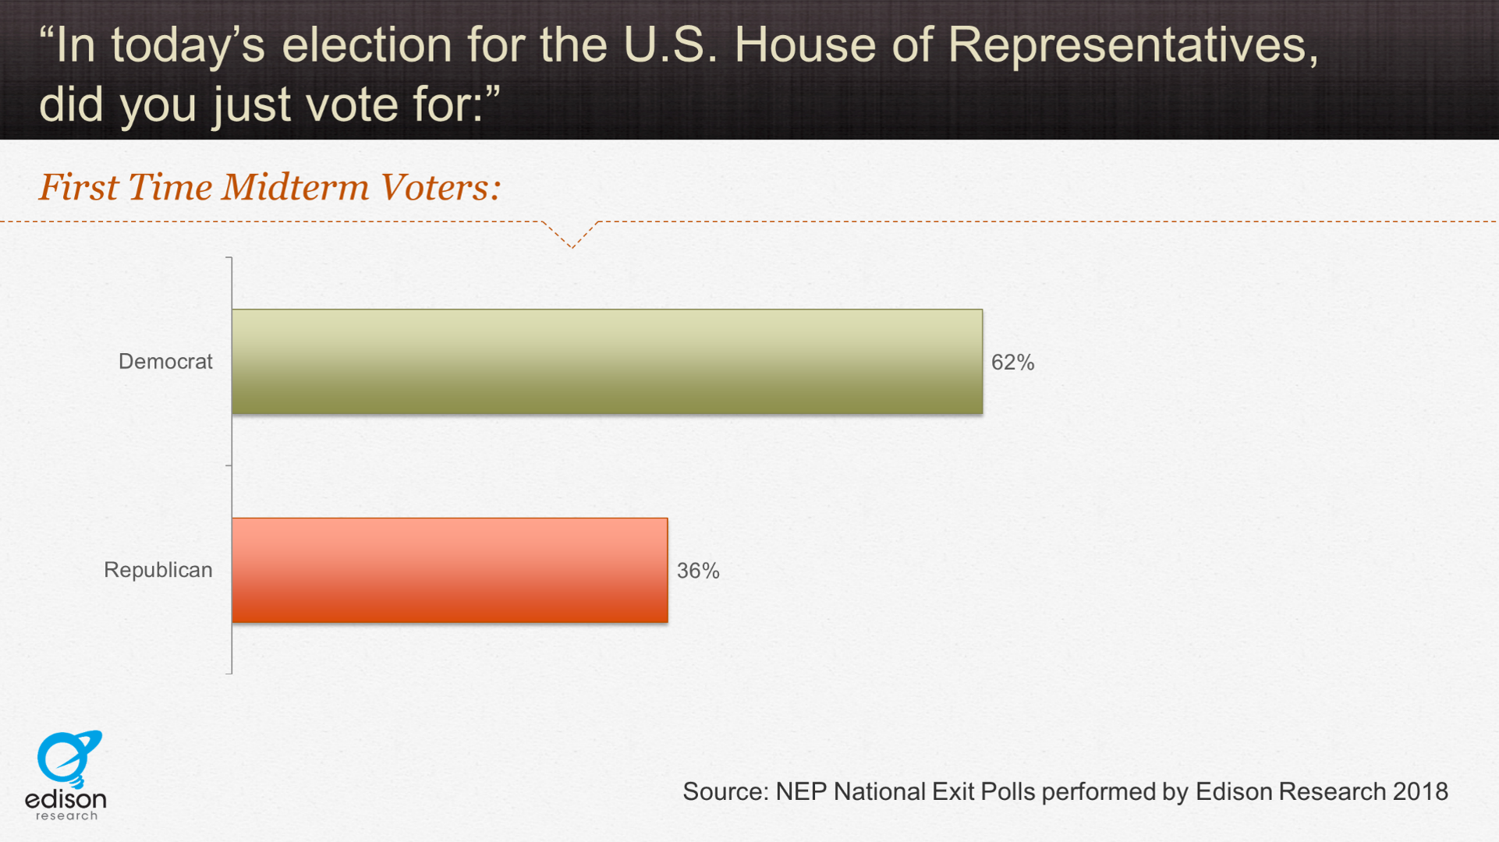
Task: Click the First Time Midterm Voters heading
Action: tap(270, 187)
